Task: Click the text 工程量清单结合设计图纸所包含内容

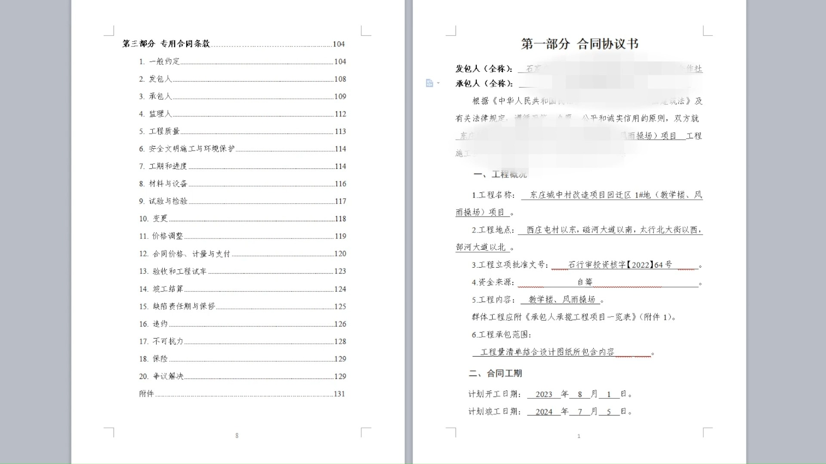Action: coord(547,352)
